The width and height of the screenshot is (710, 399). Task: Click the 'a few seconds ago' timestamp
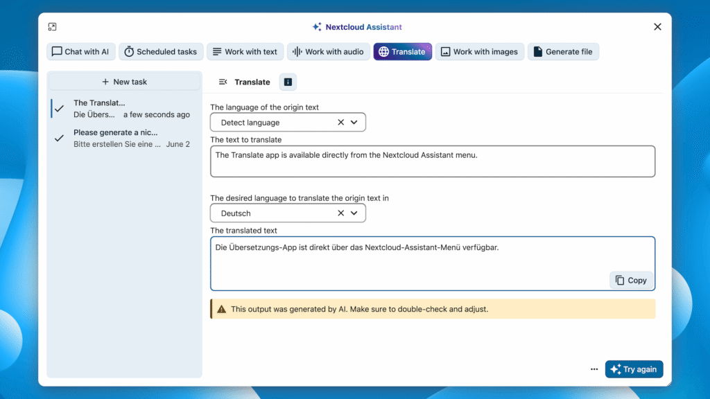pos(157,114)
